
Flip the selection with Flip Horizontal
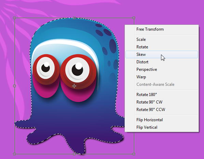pos(161,120)
